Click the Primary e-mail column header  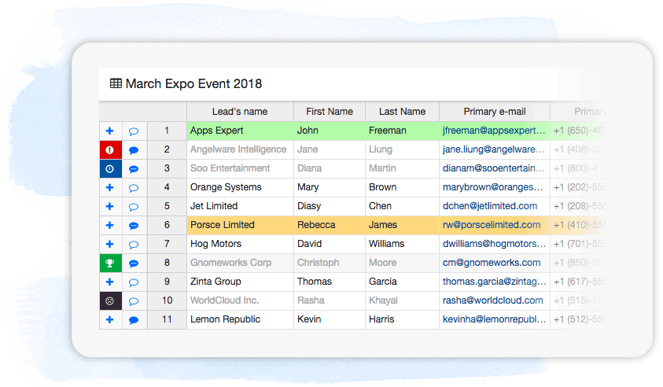tap(495, 112)
